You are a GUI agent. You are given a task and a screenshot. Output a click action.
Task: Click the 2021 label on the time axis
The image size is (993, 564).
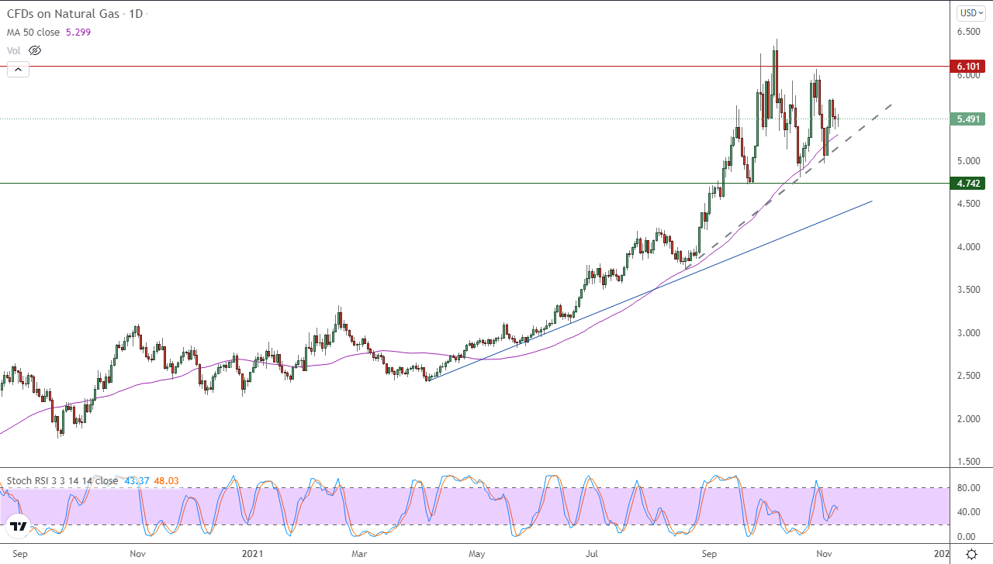point(253,554)
